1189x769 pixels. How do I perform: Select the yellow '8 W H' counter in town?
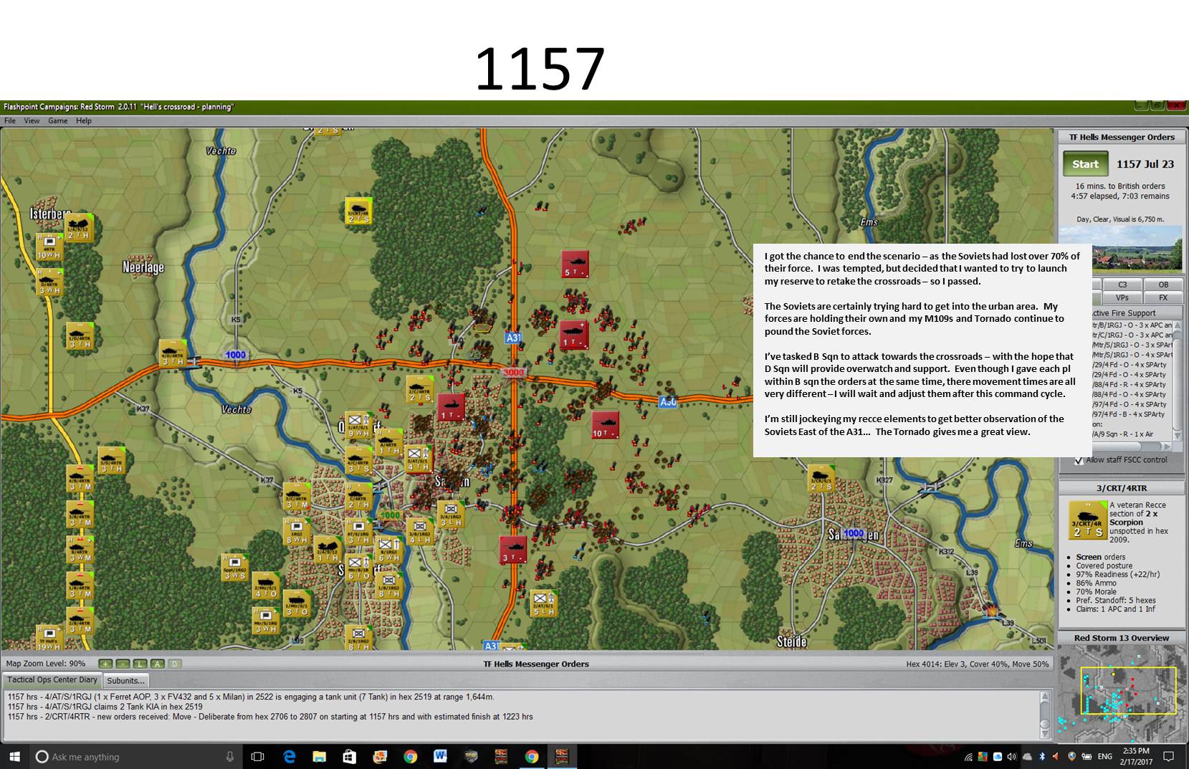[297, 532]
